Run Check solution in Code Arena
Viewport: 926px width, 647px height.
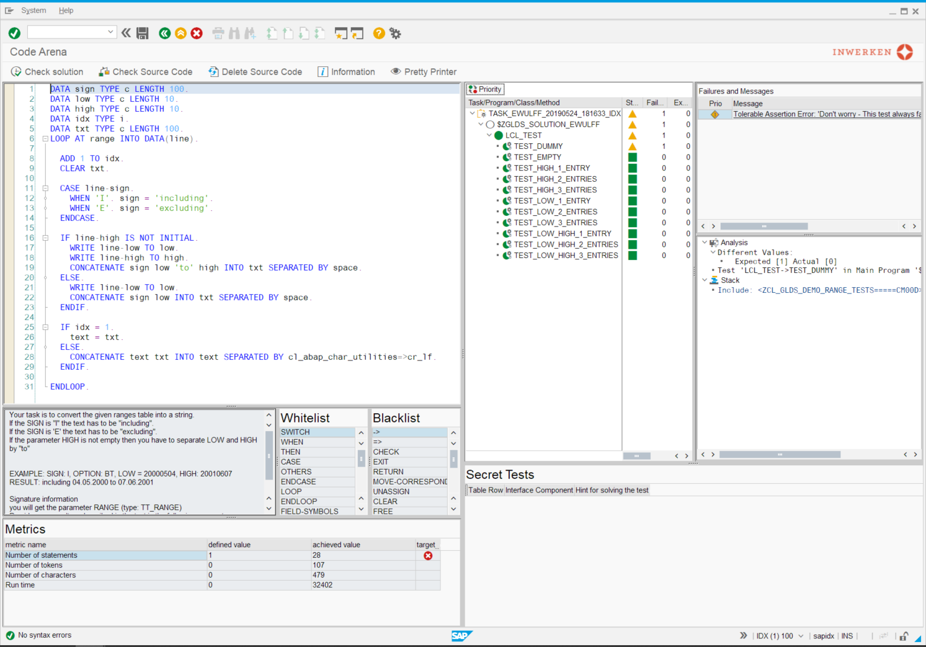point(48,71)
